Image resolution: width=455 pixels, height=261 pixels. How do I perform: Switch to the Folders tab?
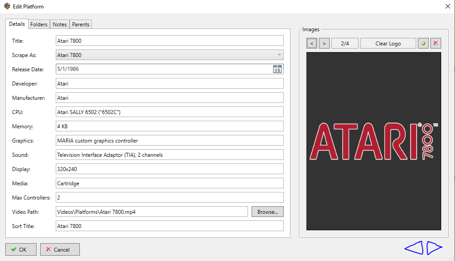point(39,24)
